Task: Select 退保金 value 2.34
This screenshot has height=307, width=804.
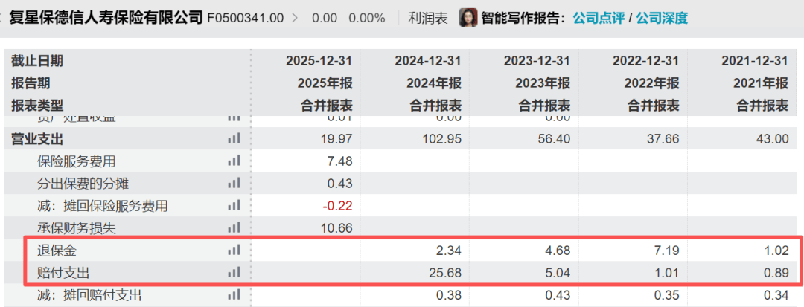Action: (x=449, y=250)
